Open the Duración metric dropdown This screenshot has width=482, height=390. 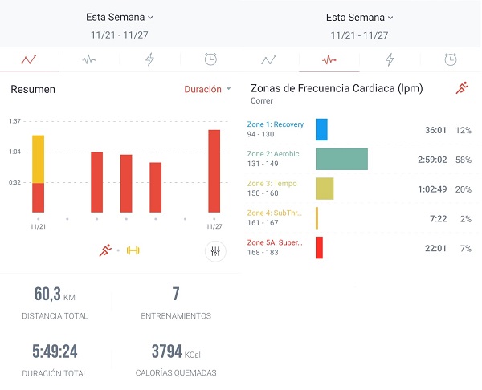coord(207,89)
